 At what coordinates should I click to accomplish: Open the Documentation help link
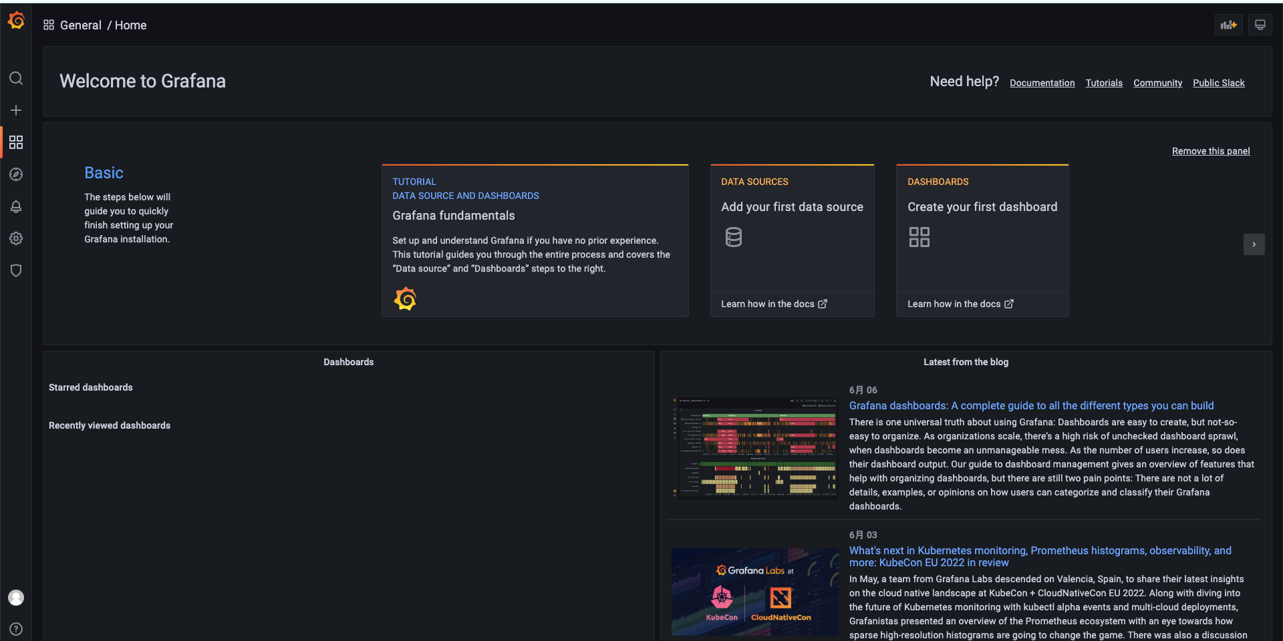[x=1042, y=83]
